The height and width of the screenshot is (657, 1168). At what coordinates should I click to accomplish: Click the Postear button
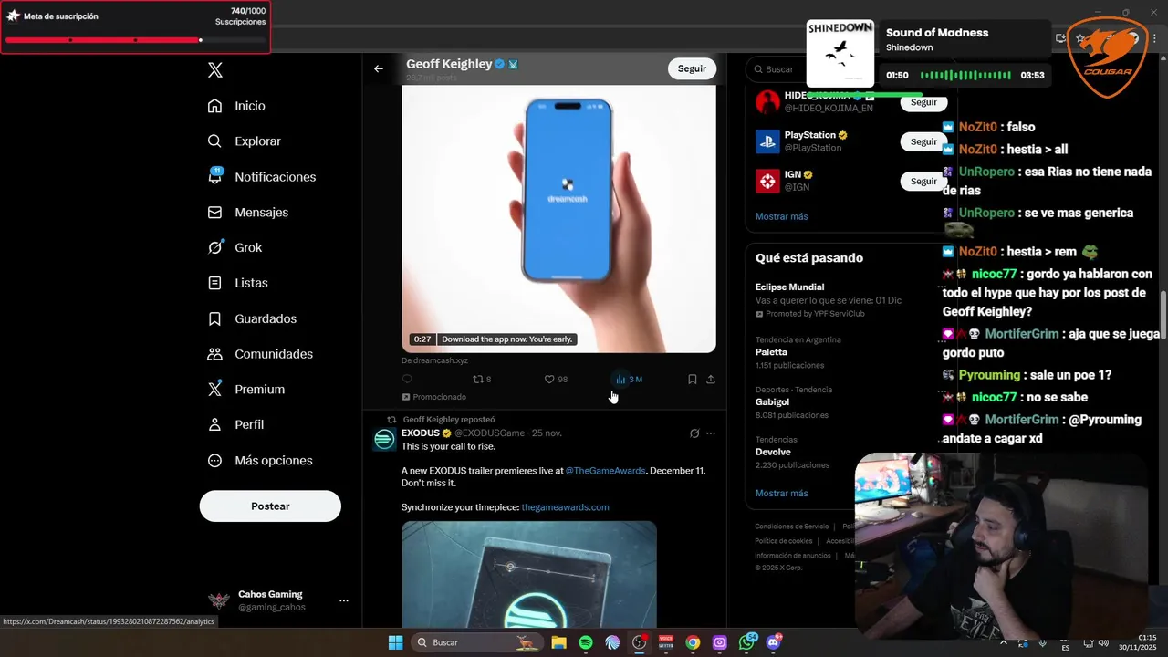click(270, 506)
